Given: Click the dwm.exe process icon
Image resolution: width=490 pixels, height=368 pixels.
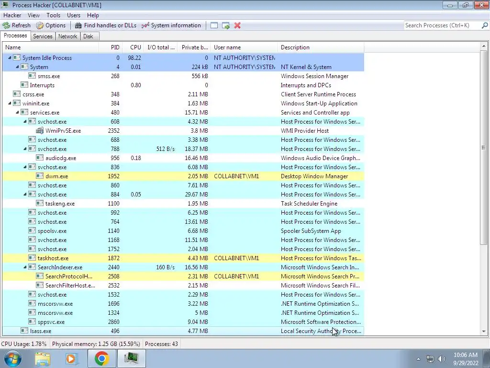Looking at the screenshot, I should tap(40, 176).
